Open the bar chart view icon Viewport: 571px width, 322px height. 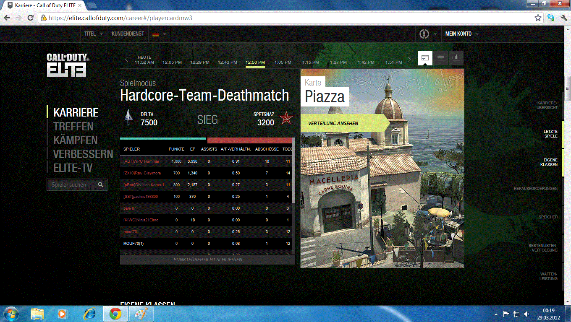point(456,58)
